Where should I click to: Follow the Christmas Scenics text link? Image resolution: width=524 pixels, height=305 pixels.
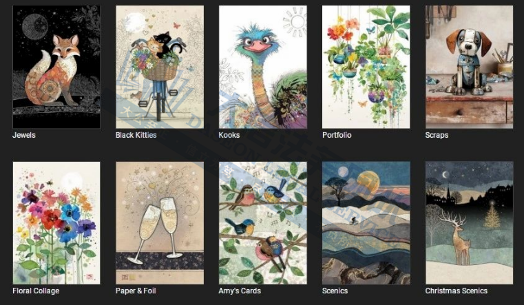pos(456,291)
